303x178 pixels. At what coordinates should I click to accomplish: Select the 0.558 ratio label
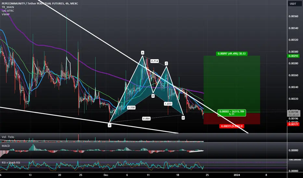131,107
